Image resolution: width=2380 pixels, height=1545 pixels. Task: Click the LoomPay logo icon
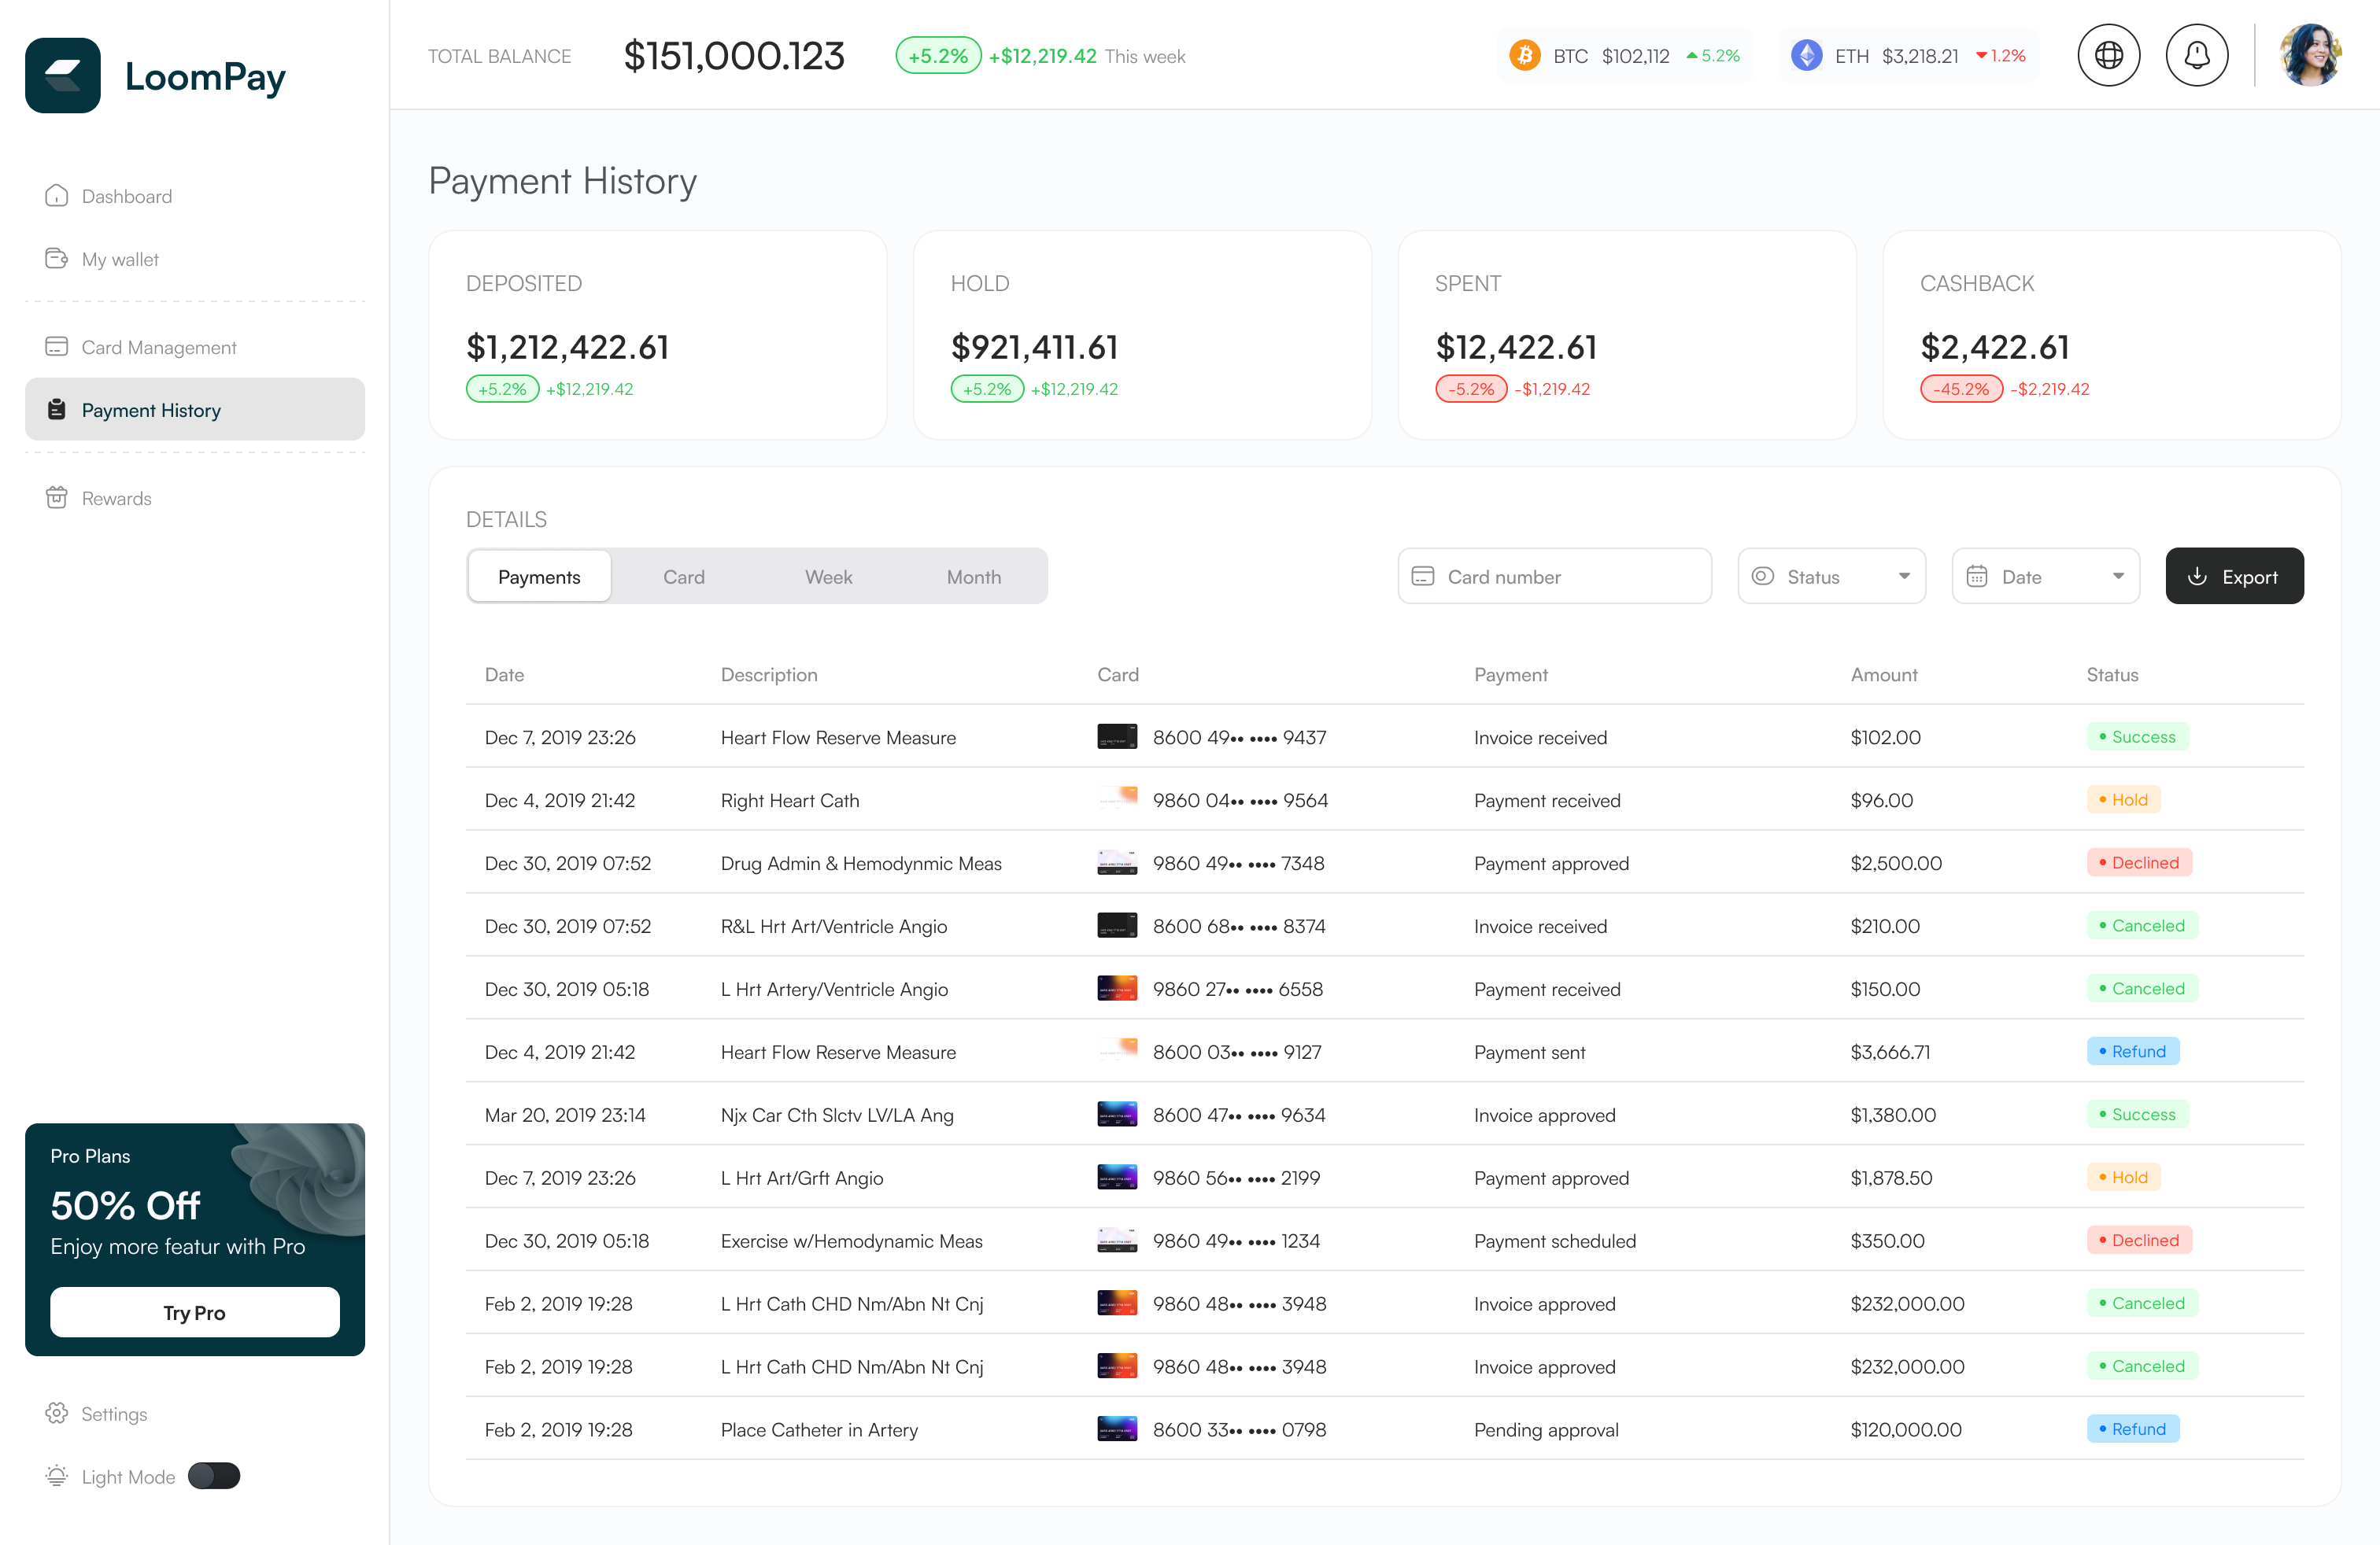point(63,76)
